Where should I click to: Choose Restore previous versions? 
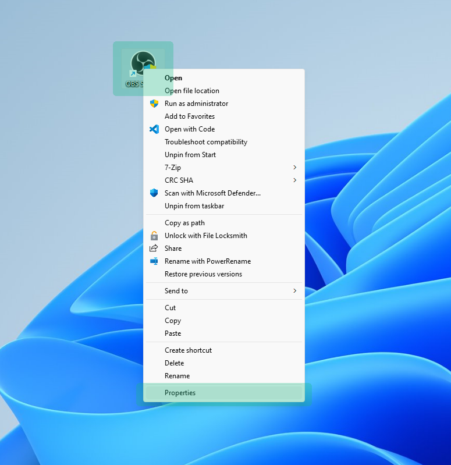[x=203, y=274]
